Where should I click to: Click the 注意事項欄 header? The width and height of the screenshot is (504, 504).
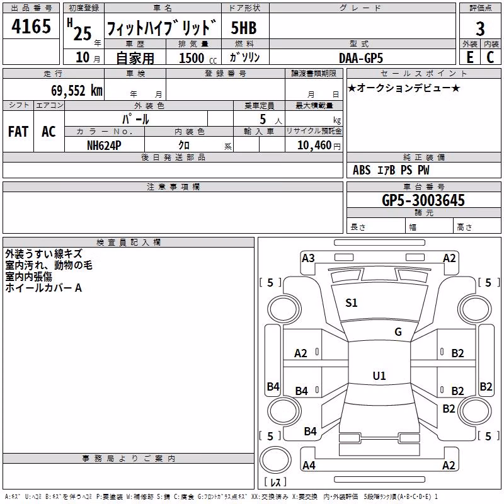tap(173, 187)
